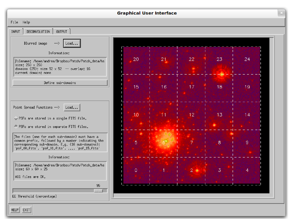The height and width of the screenshot is (221, 291).
Task: Click the PSF filename information box
Action: tap(60, 171)
